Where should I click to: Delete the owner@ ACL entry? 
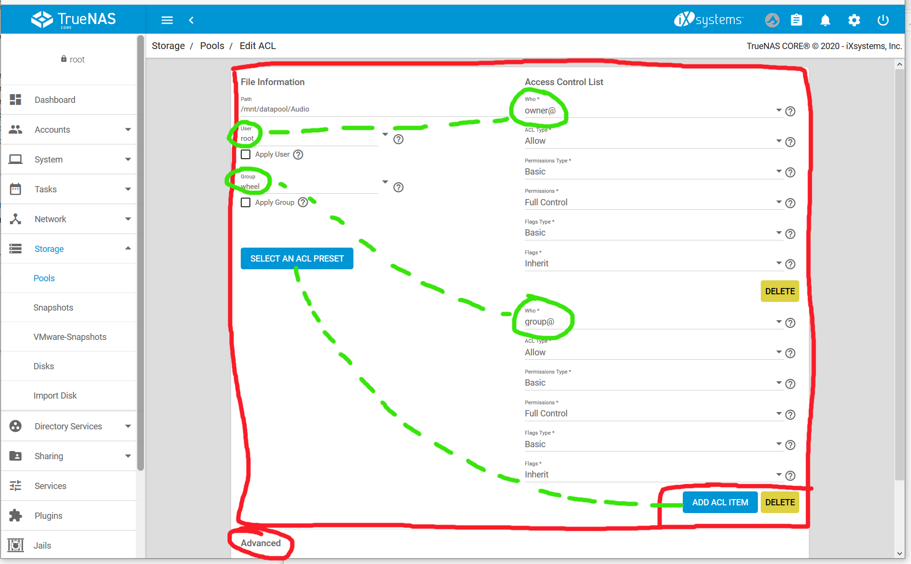(x=780, y=291)
